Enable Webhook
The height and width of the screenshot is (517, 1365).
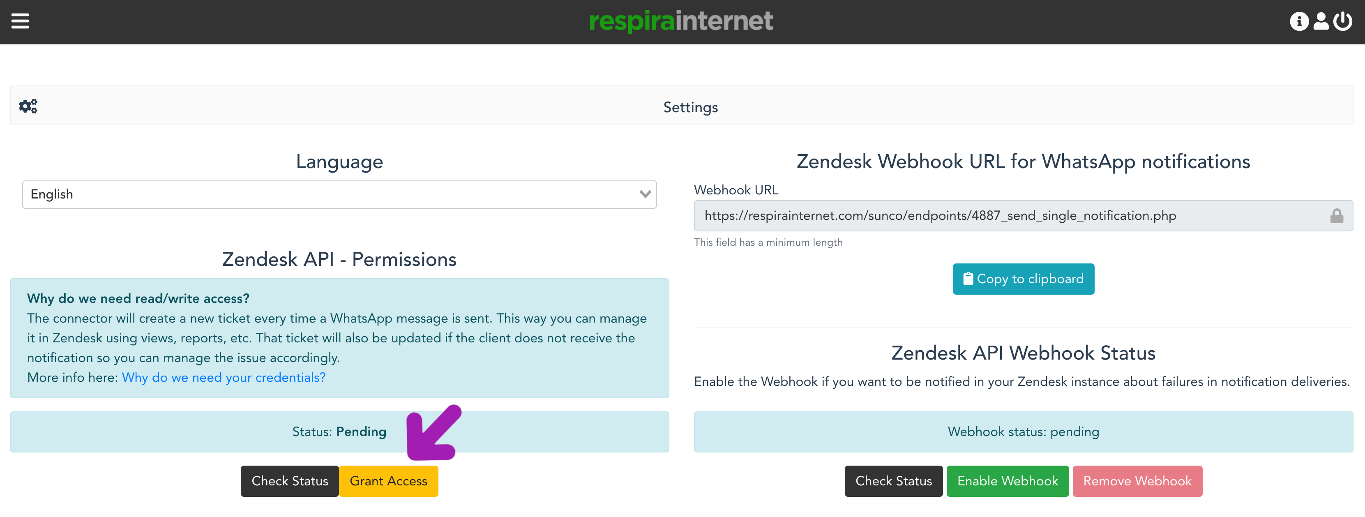1007,481
